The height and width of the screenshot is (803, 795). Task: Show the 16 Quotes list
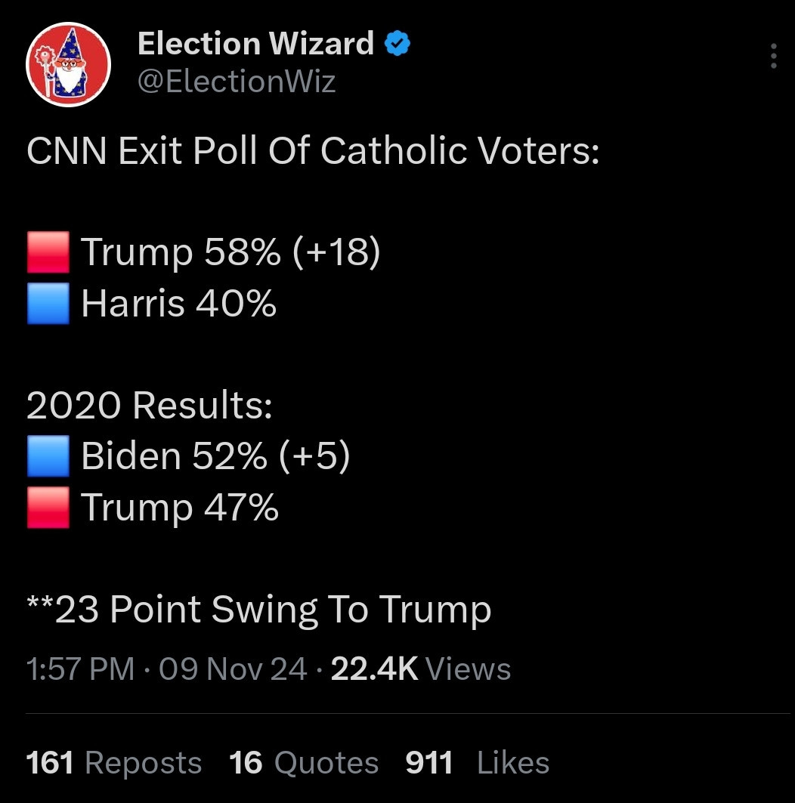(x=304, y=762)
